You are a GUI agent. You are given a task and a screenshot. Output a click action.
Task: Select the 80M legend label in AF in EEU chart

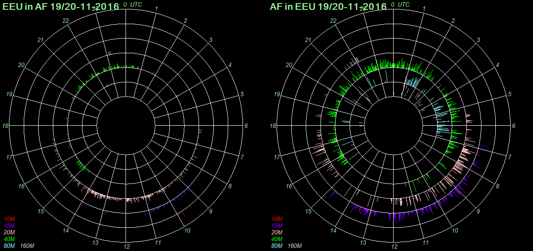[x=277, y=246]
